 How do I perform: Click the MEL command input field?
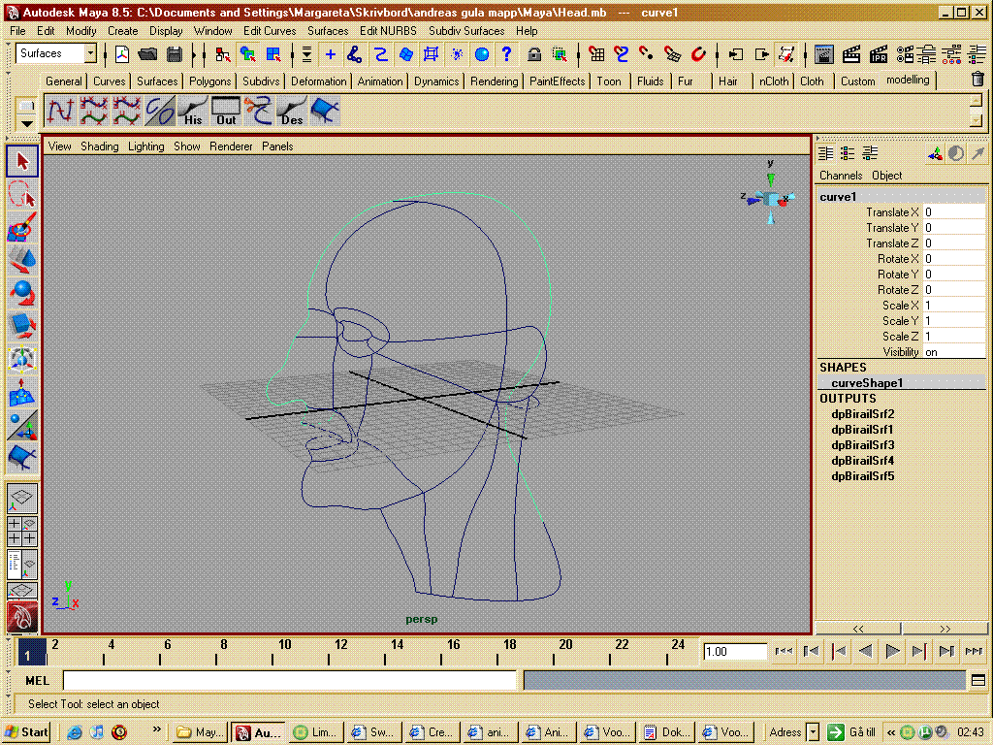coord(289,681)
